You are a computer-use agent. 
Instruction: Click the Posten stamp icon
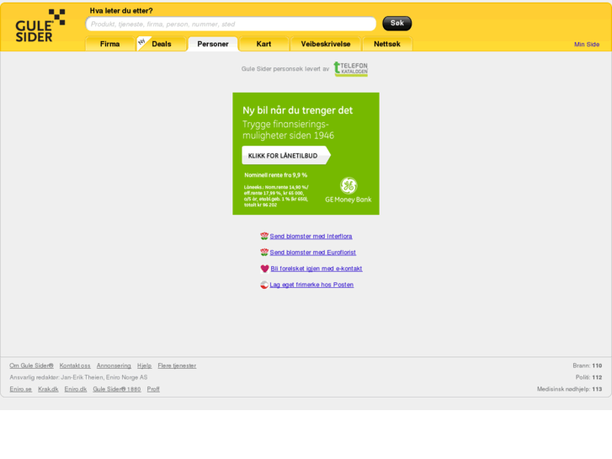[264, 285]
